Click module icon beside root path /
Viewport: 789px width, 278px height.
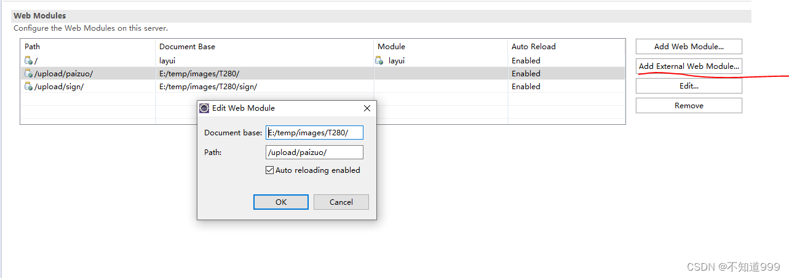click(28, 60)
